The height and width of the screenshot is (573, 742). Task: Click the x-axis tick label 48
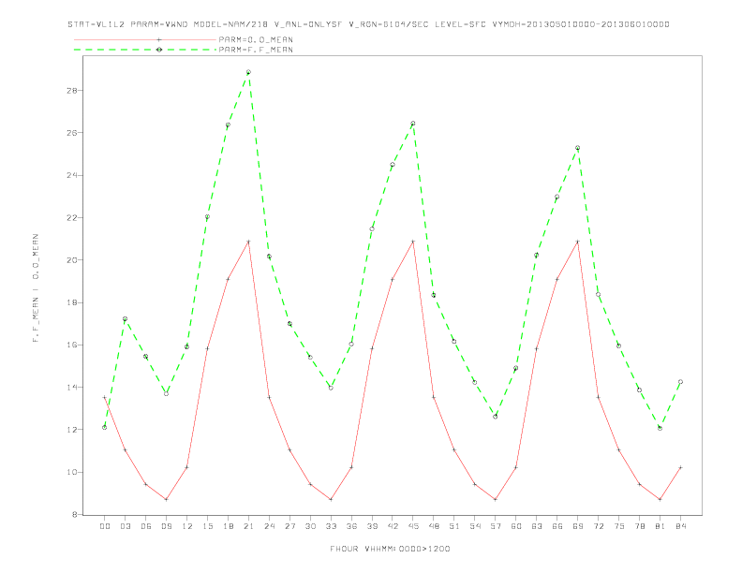(x=434, y=526)
